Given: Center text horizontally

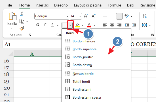Looking at the screenshot, I should pos(112,25).
